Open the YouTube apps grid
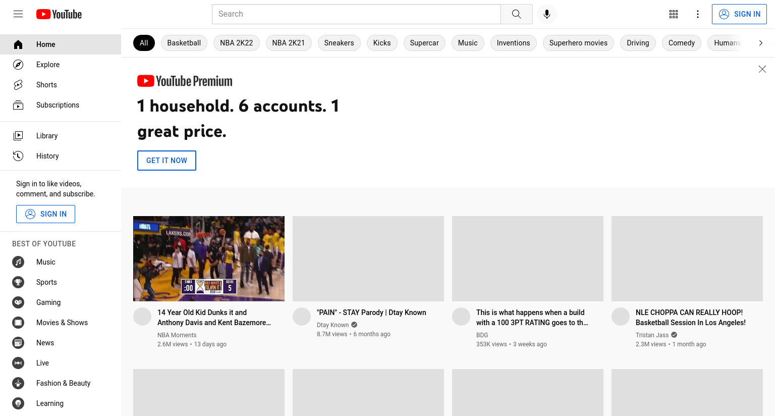The image size is (775, 416). (674, 14)
